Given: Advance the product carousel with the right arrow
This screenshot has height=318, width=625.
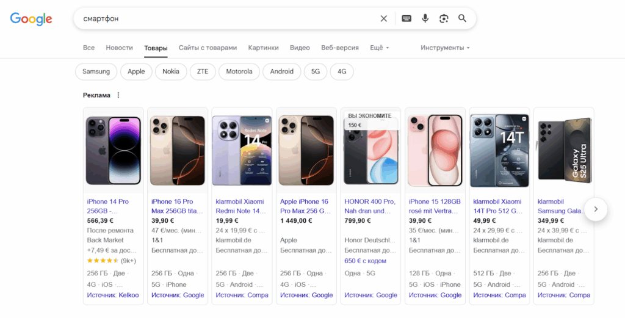Looking at the screenshot, I should (x=596, y=209).
